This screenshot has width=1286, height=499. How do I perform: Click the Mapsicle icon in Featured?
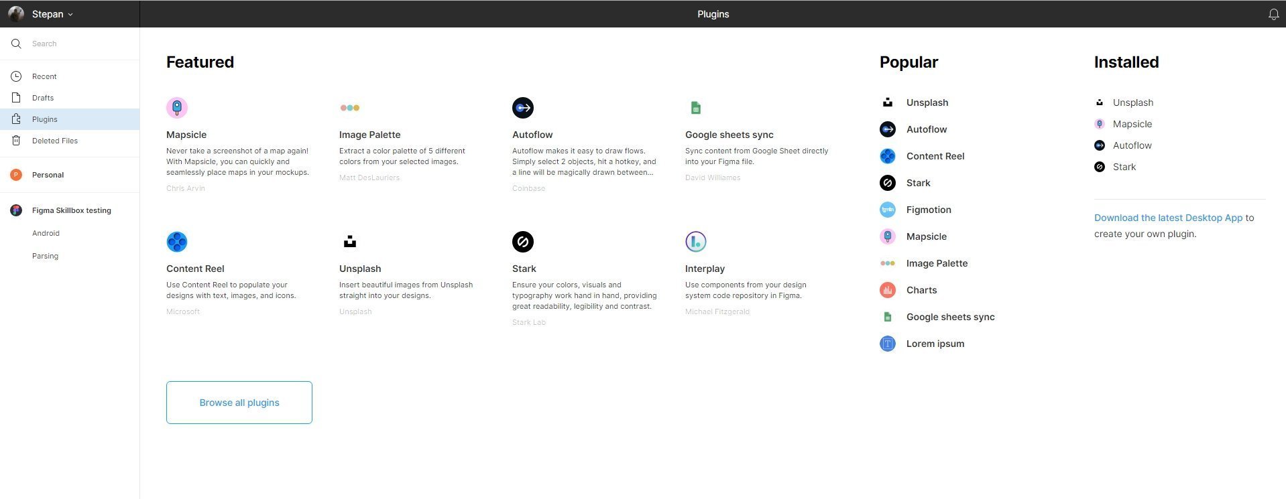tap(177, 108)
